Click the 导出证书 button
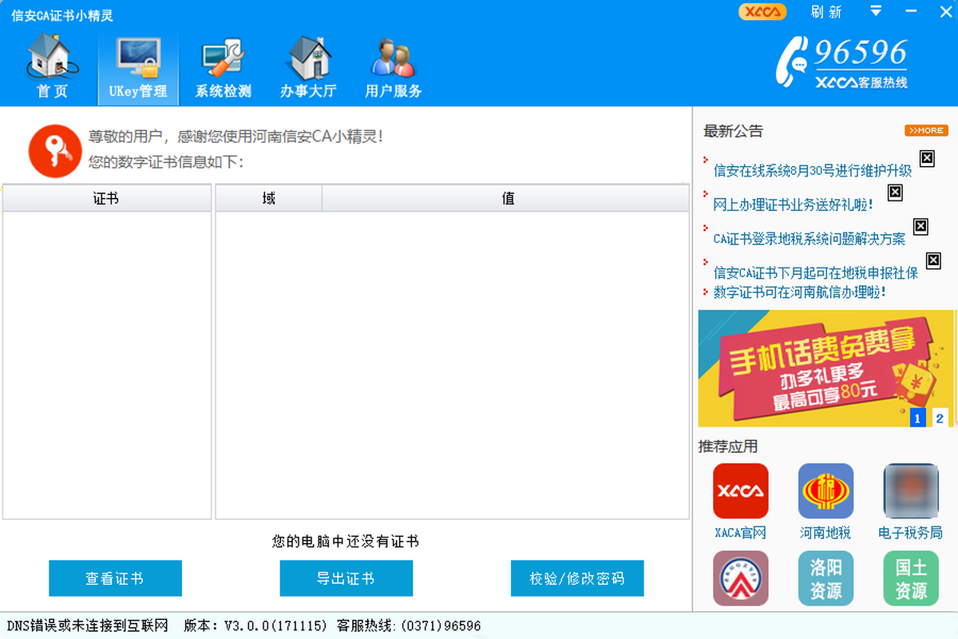 click(346, 578)
